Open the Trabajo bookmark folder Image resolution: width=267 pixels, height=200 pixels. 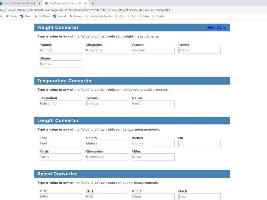pyautogui.click(x=158, y=16)
